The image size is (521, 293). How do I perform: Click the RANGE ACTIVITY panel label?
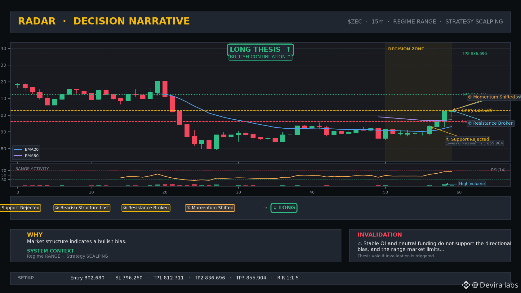pyautogui.click(x=32, y=169)
